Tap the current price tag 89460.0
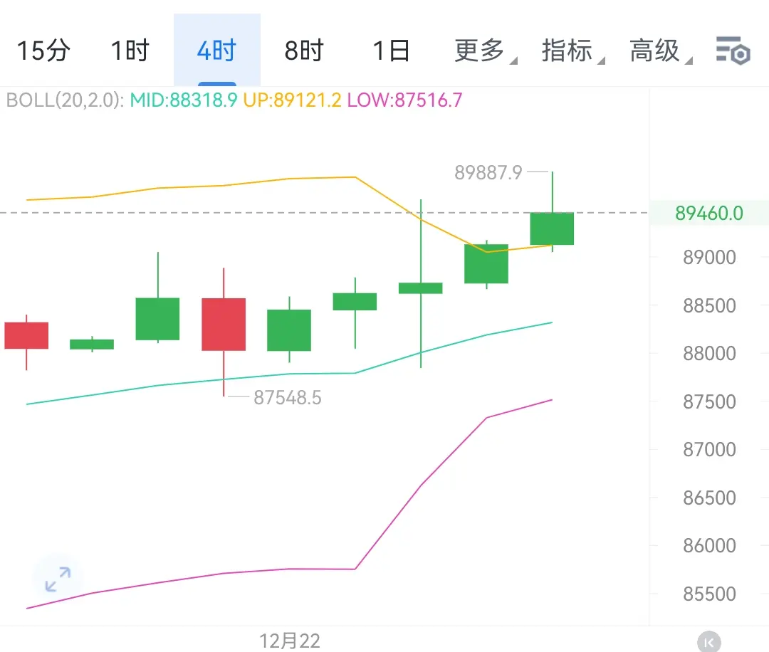 click(x=708, y=214)
